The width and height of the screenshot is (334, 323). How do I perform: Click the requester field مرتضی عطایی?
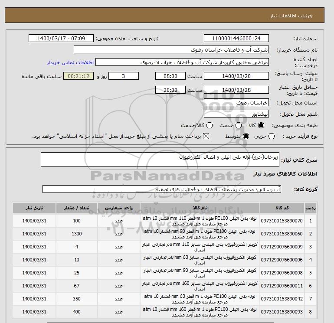[182, 62]
